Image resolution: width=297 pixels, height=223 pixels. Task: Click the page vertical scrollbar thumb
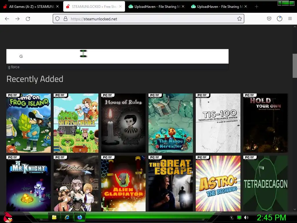point(295,66)
